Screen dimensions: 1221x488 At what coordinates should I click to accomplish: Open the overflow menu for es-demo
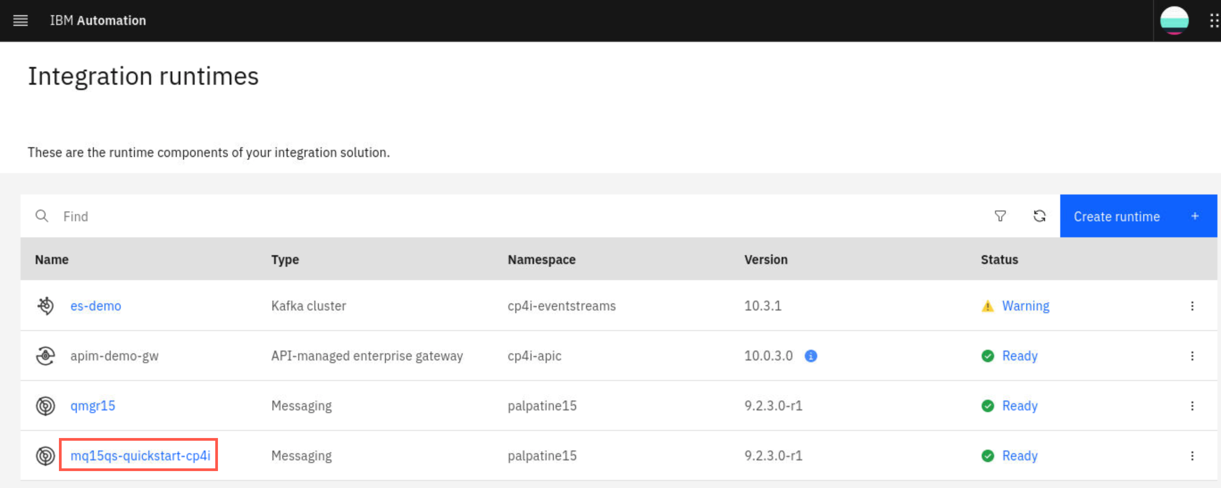1192,306
